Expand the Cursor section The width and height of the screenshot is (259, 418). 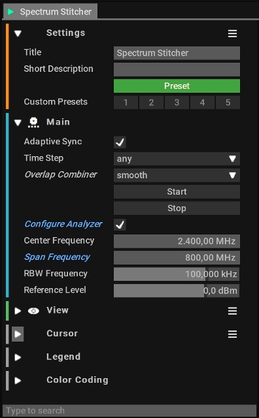[x=18, y=334]
